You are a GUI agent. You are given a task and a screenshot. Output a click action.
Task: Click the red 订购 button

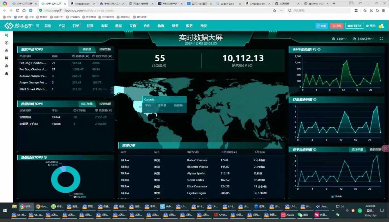click(x=337, y=26)
